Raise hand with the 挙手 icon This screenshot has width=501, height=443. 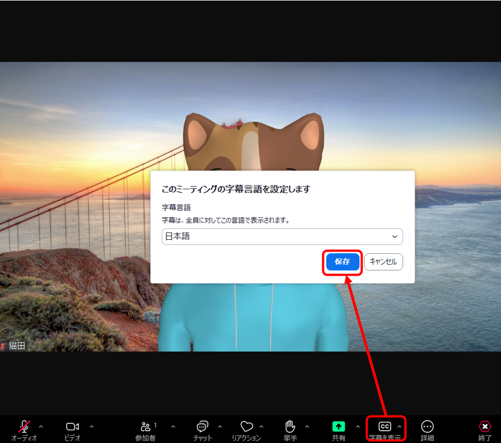(x=290, y=426)
